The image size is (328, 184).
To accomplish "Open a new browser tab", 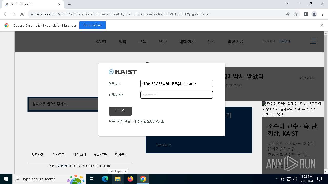I will pyautogui.click(x=69, y=4).
